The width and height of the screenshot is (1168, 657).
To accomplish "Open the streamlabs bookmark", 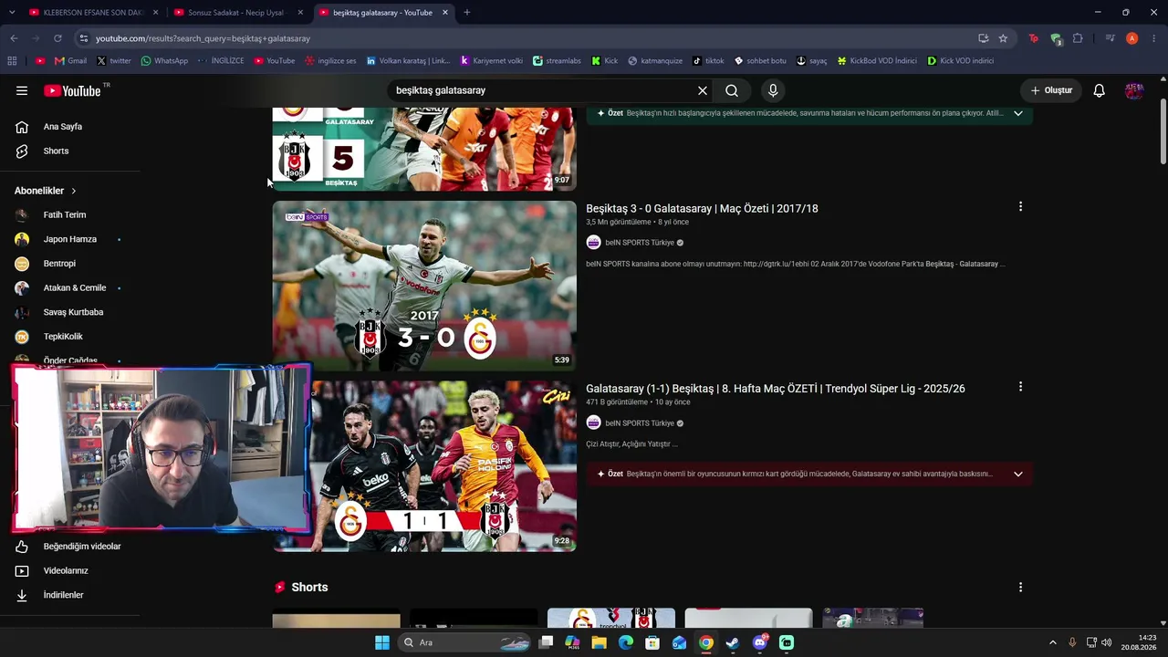I will 557,61.
